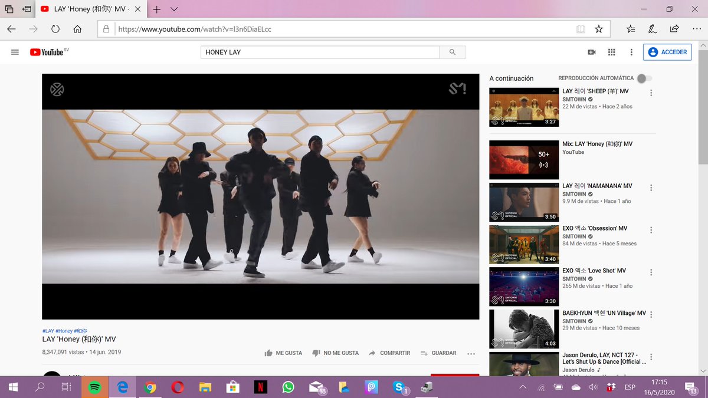
Task: Click COMPARTIR share button
Action: point(389,353)
